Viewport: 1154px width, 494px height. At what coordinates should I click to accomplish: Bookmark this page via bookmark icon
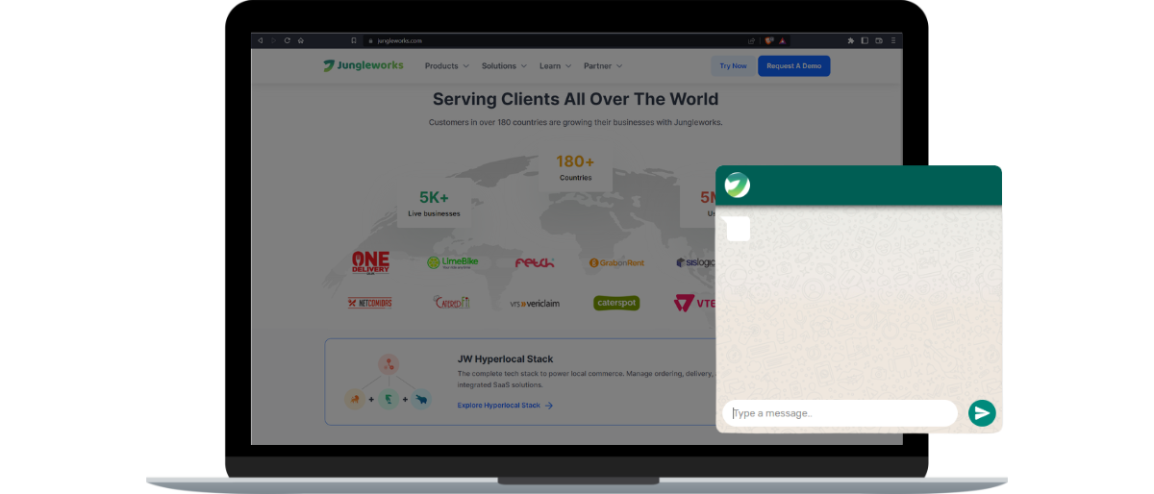point(354,40)
